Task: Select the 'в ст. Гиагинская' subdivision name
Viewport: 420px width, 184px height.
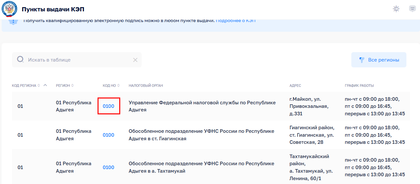Action: pos(201,135)
